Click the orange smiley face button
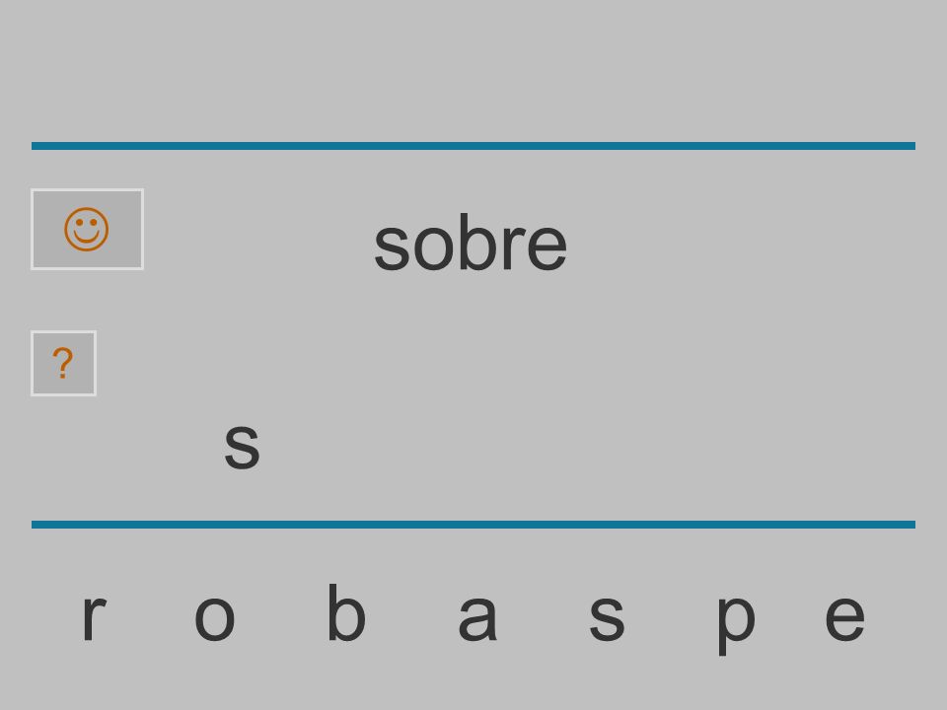Viewport: 947px width, 710px height. (x=87, y=230)
